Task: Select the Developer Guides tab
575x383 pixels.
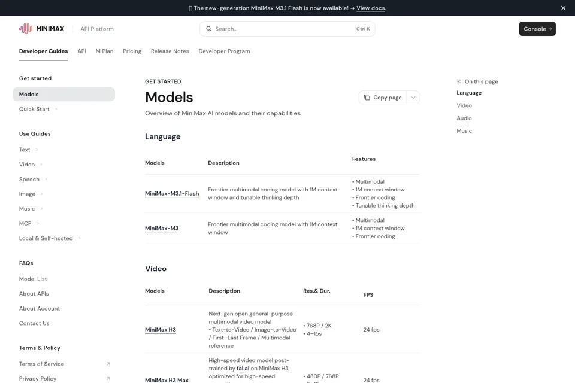Action: pyautogui.click(x=43, y=51)
